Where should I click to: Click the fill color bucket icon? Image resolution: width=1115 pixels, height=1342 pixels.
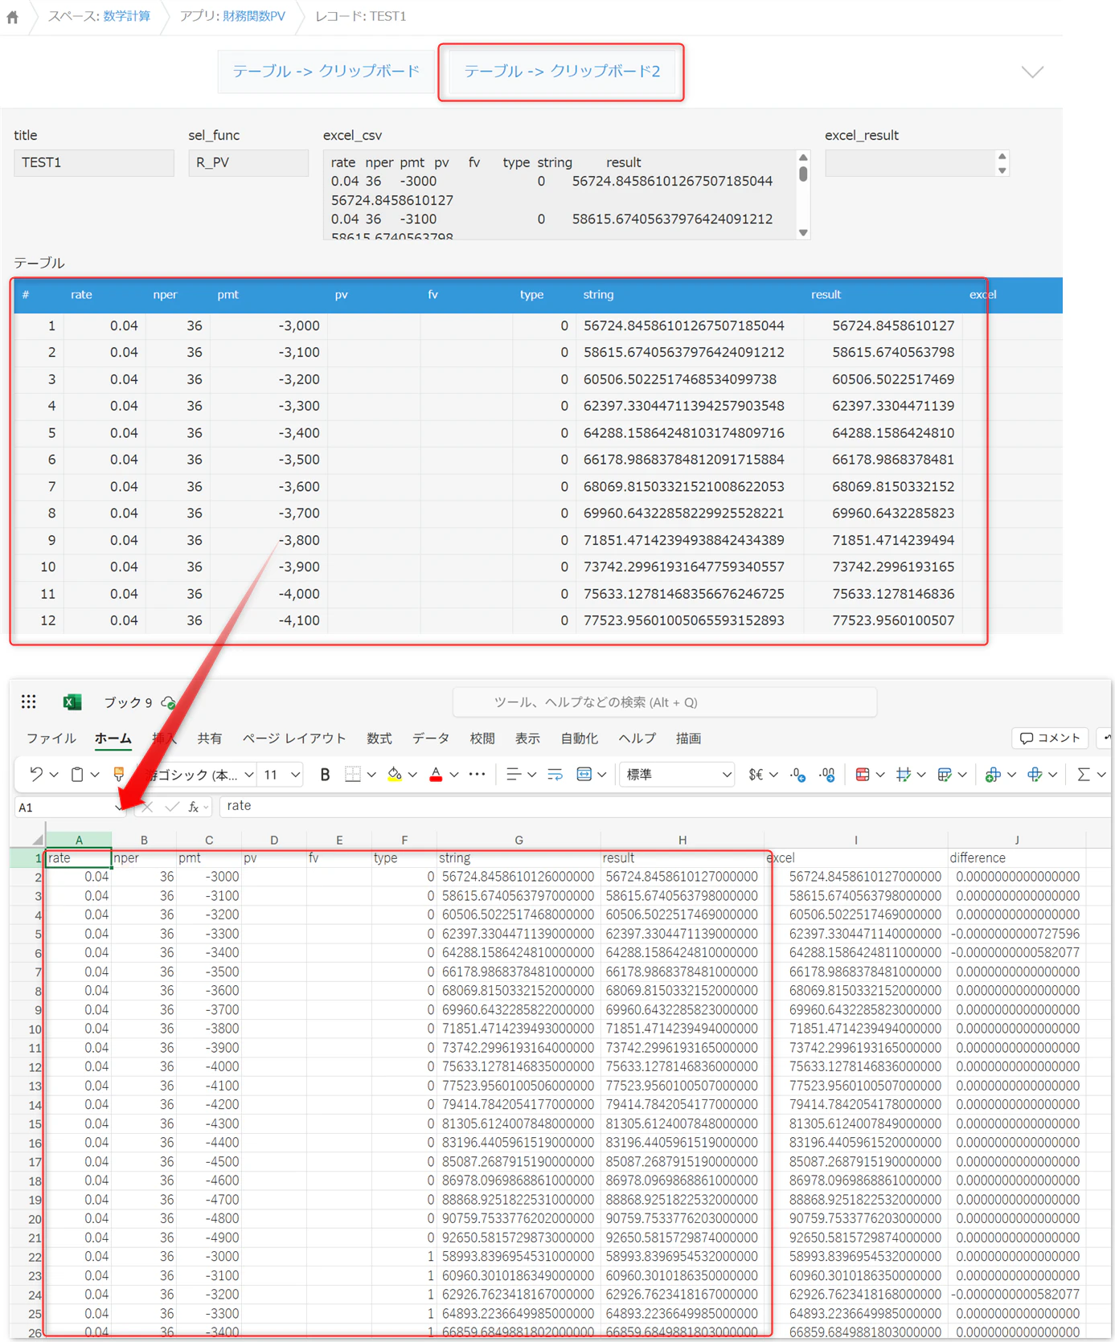click(x=394, y=775)
